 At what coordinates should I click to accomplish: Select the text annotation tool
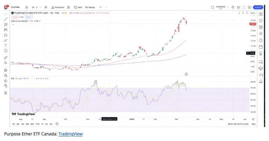click(x=6, y=45)
